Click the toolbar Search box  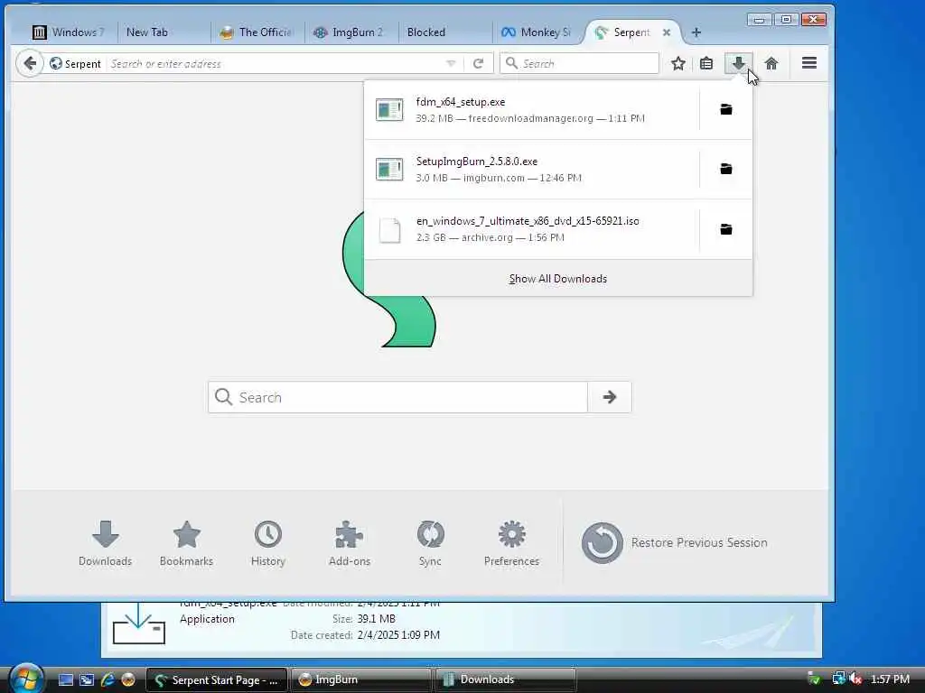579,63
